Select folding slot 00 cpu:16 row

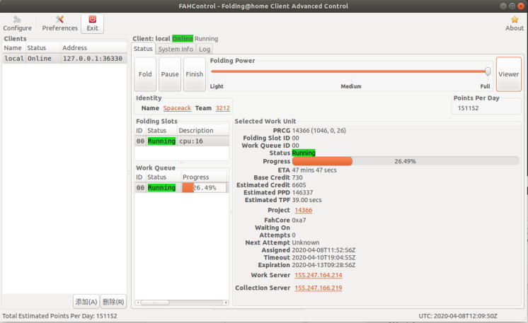(182, 141)
